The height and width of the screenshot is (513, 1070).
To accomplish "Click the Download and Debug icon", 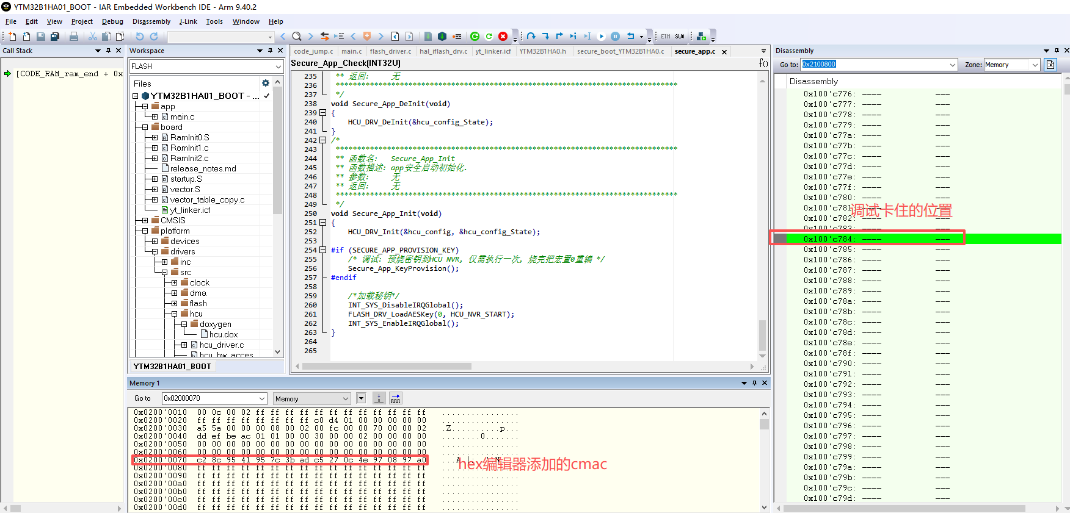I will pos(442,37).
